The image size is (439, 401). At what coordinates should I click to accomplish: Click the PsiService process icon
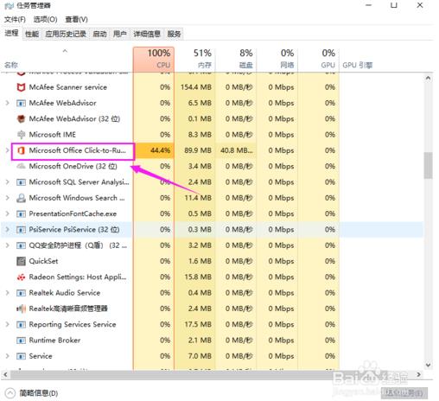[21, 230]
